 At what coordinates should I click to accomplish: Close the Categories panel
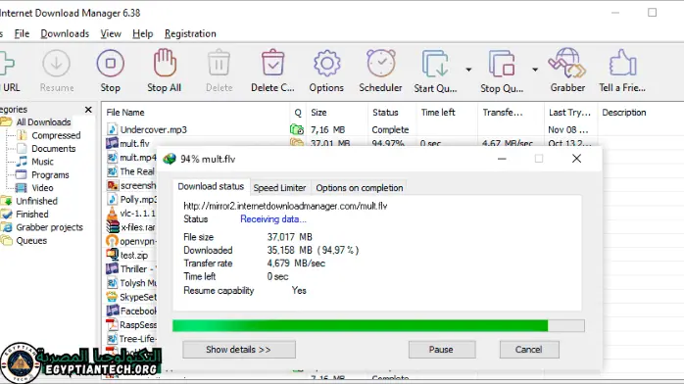pyautogui.click(x=88, y=110)
